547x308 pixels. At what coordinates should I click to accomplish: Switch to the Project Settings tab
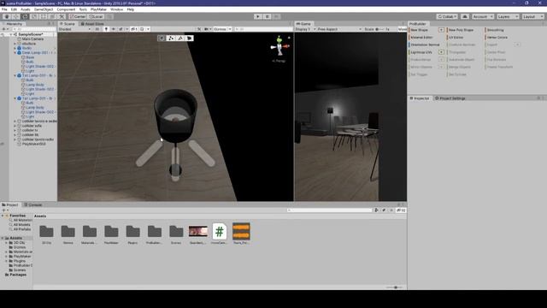pyautogui.click(x=450, y=98)
